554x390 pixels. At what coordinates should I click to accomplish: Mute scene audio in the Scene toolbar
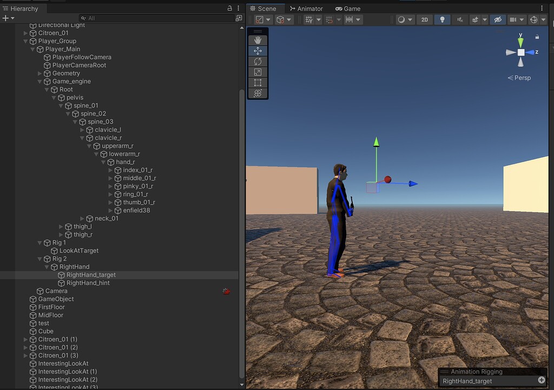point(459,19)
